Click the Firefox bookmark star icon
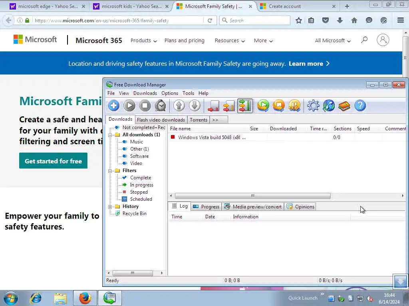The image size is (409, 306). click(299, 20)
